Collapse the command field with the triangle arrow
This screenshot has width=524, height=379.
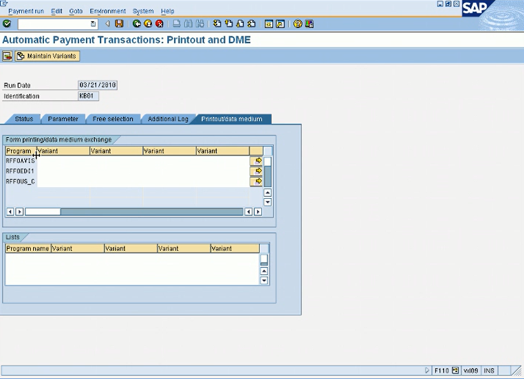(107, 23)
